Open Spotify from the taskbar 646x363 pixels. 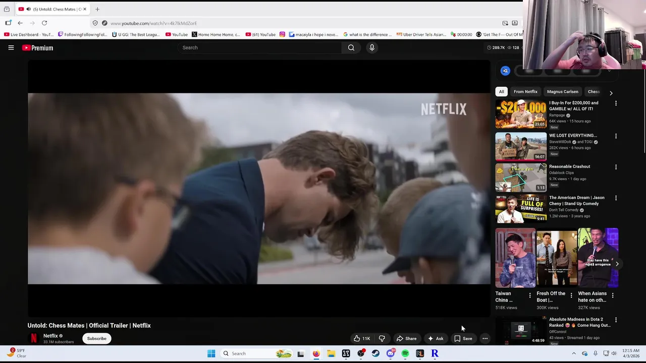[x=405, y=353]
